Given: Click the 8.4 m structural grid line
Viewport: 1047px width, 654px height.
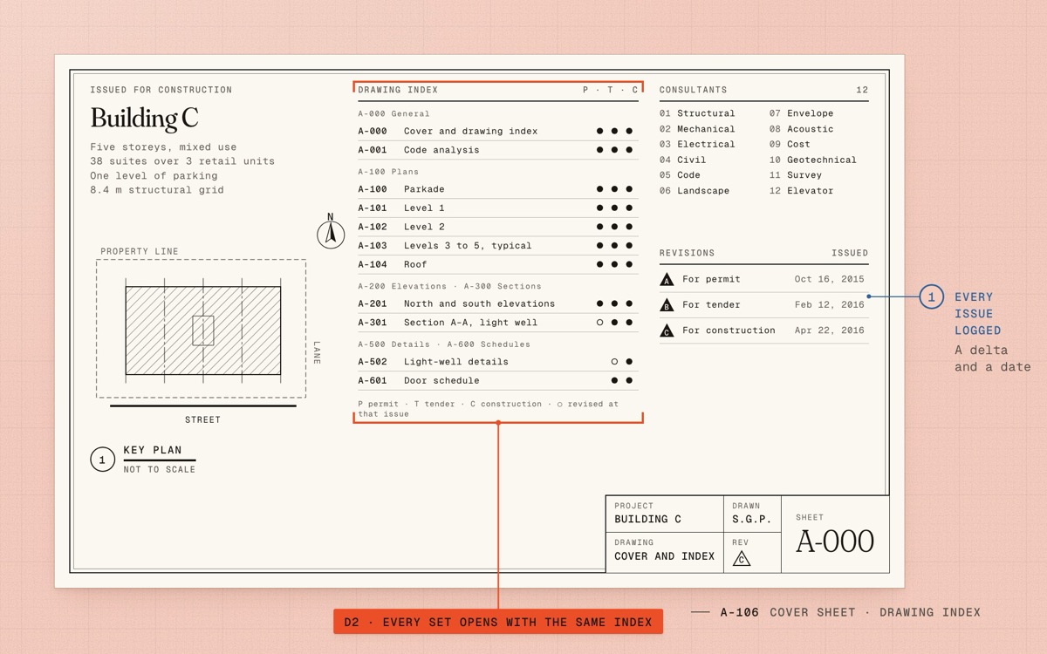Looking at the screenshot, I should click(157, 190).
